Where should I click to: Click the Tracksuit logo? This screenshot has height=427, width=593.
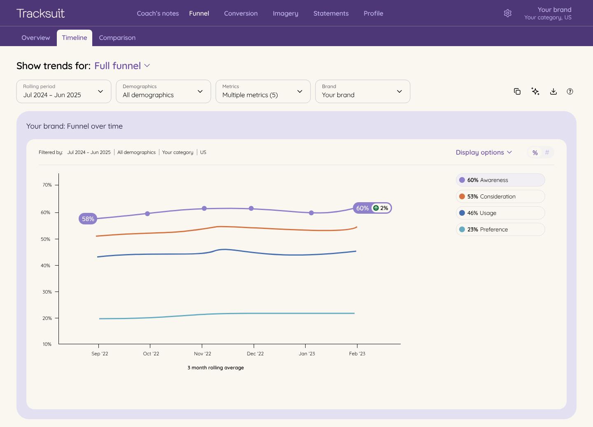pyautogui.click(x=40, y=13)
